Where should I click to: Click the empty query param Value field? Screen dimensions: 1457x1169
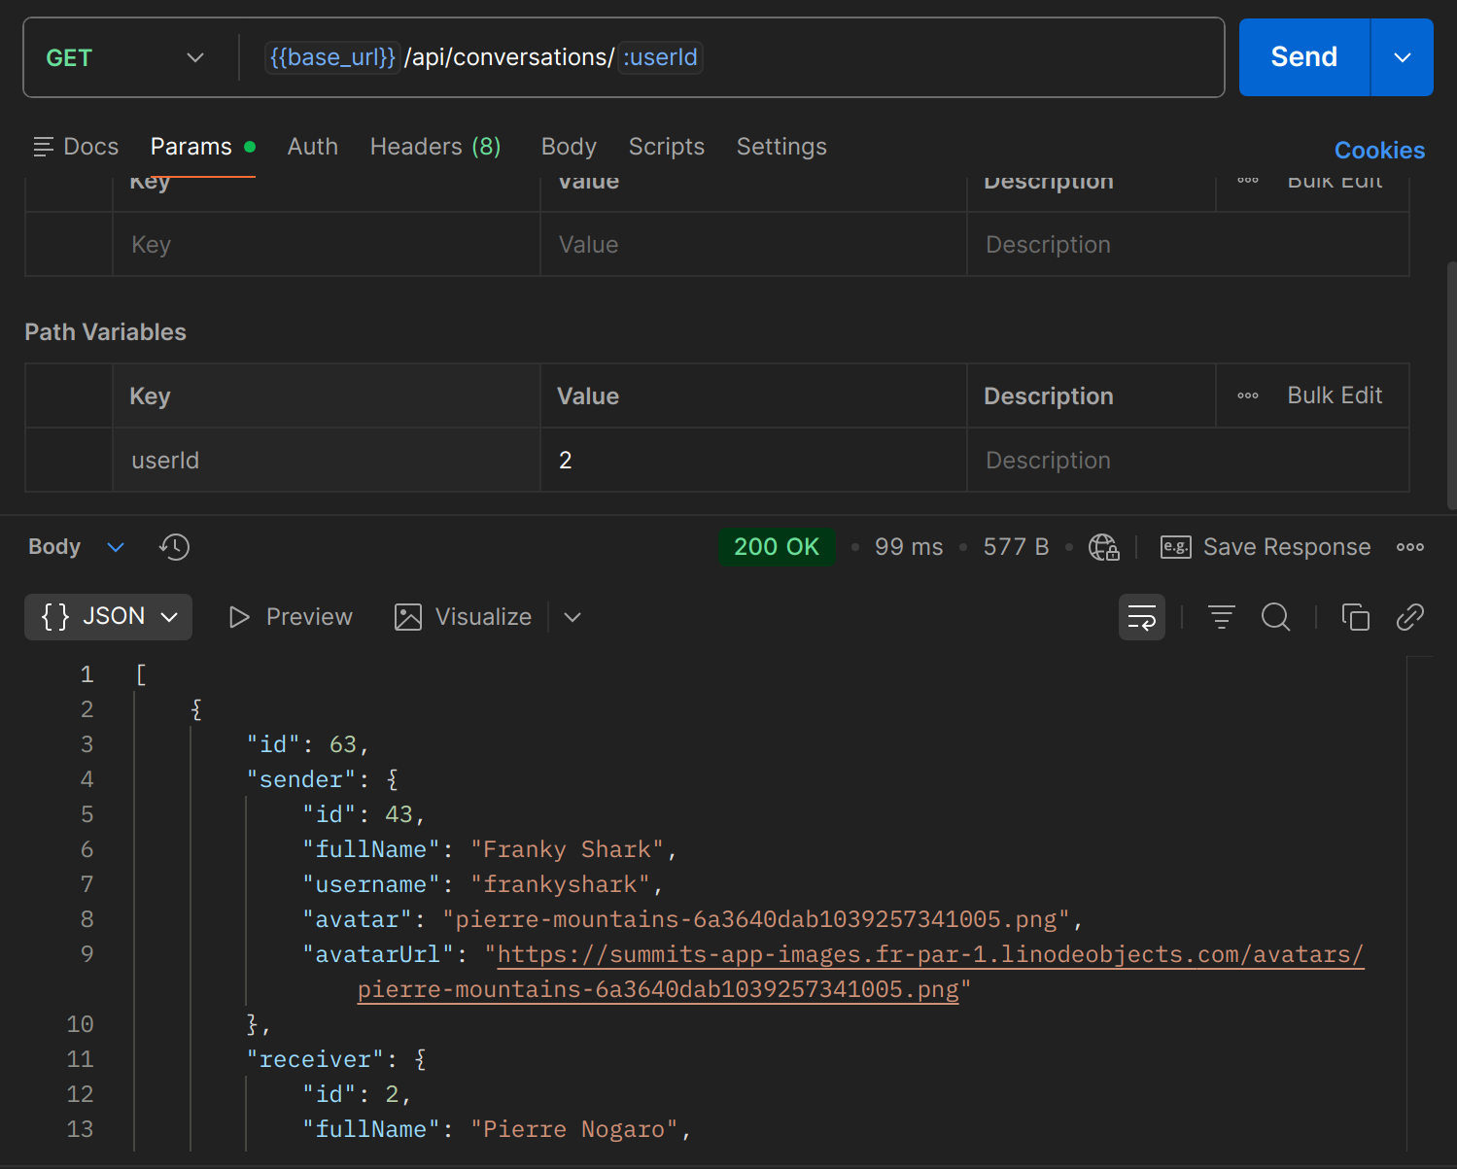pyautogui.click(x=753, y=245)
